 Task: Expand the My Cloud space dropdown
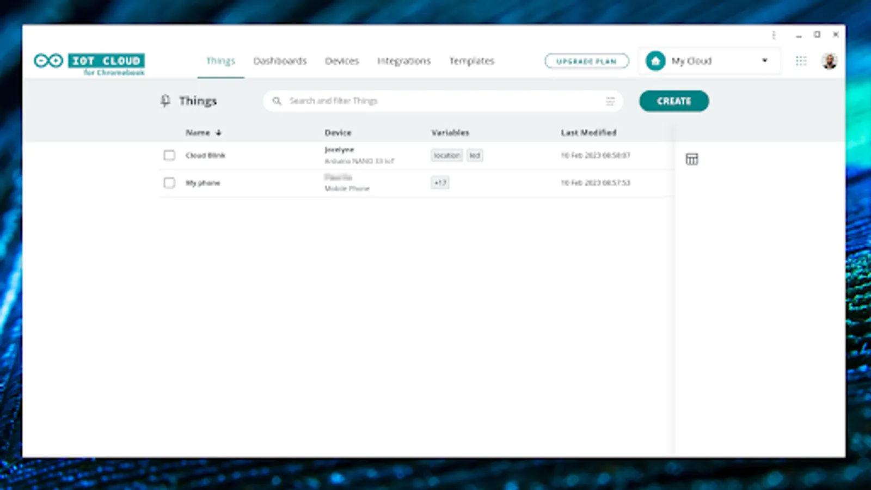(x=764, y=60)
